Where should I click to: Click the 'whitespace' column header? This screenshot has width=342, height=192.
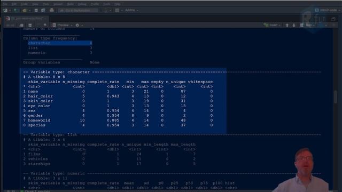200,82
